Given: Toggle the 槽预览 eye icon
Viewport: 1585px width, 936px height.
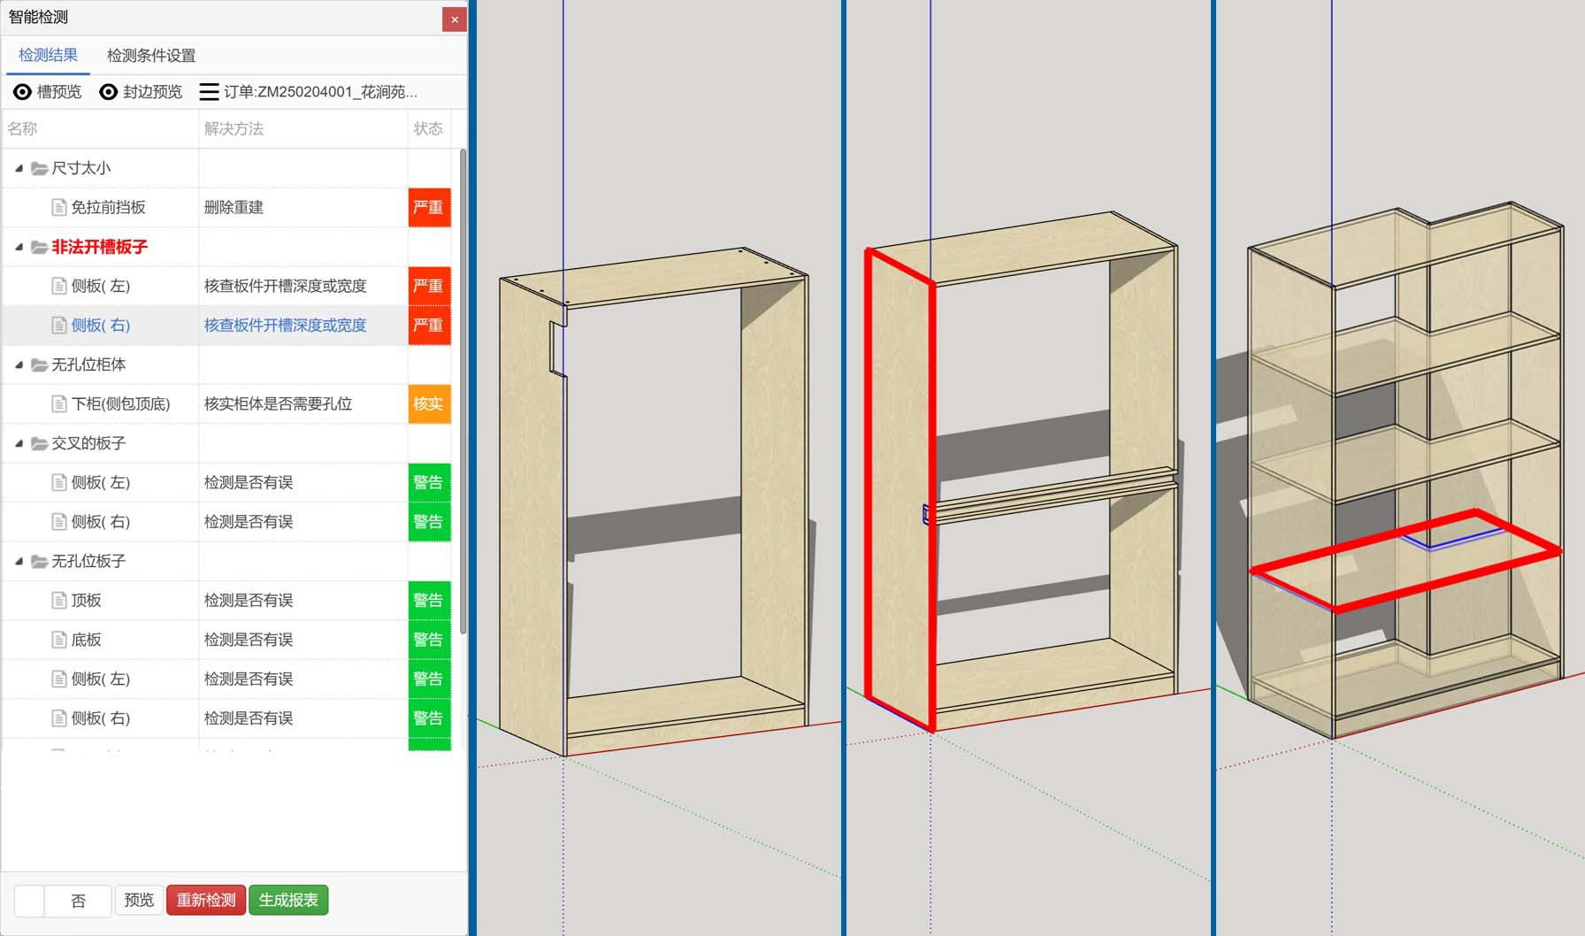Looking at the screenshot, I should 23,92.
